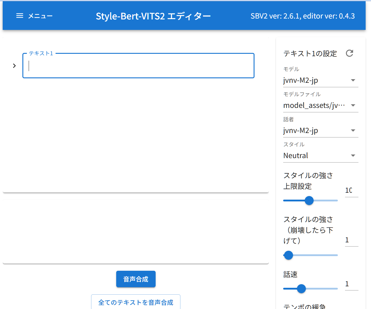The height and width of the screenshot is (309, 371).
Task: Expand the chevron beside テキスト1 field
Action: pyautogui.click(x=14, y=66)
